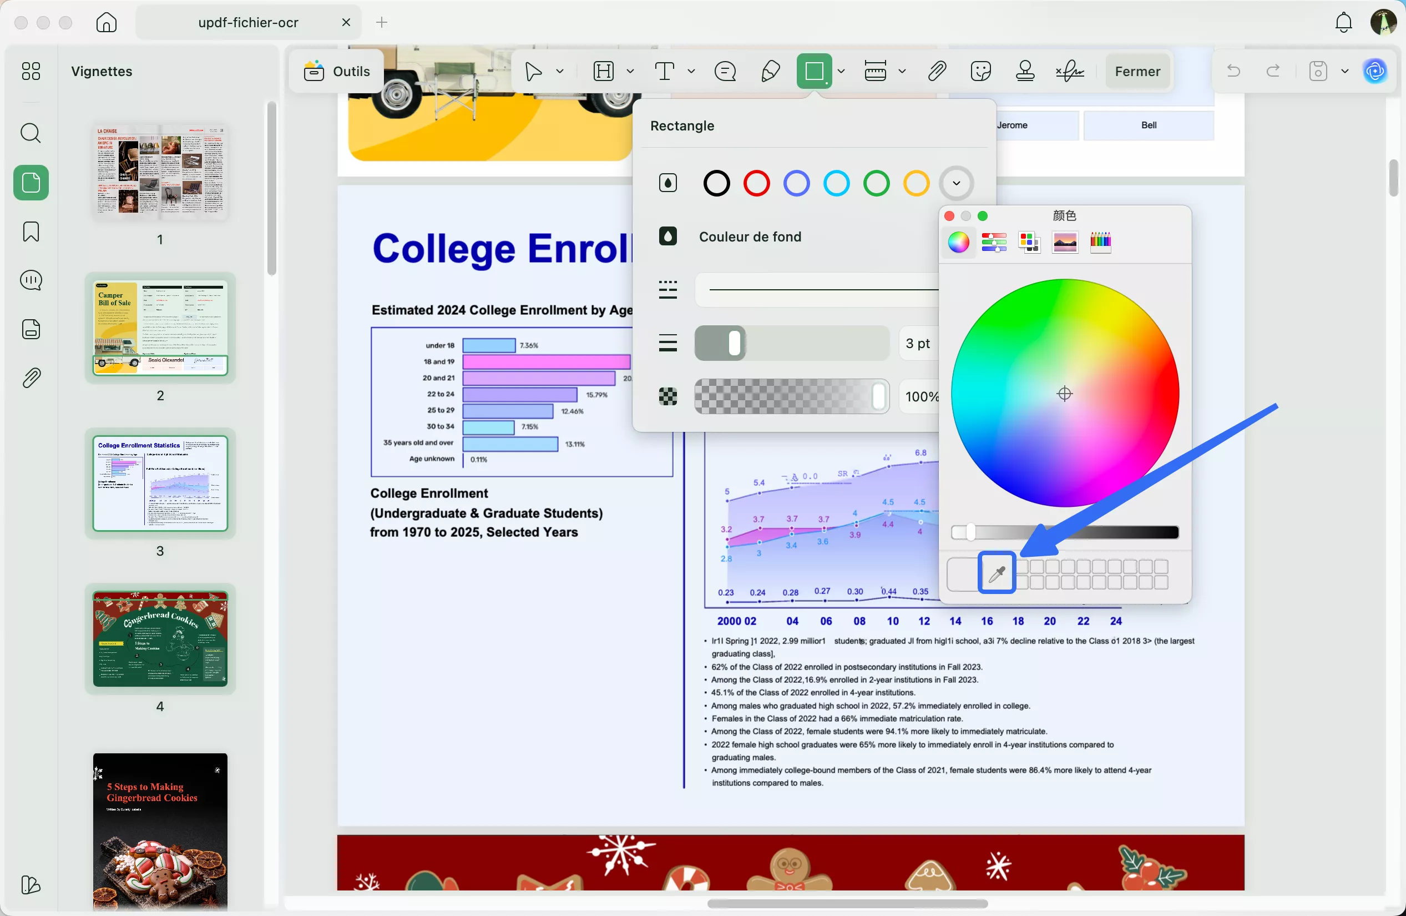Select the black border color
The width and height of the screenshot is (1406, 916).
click(716, 183)
